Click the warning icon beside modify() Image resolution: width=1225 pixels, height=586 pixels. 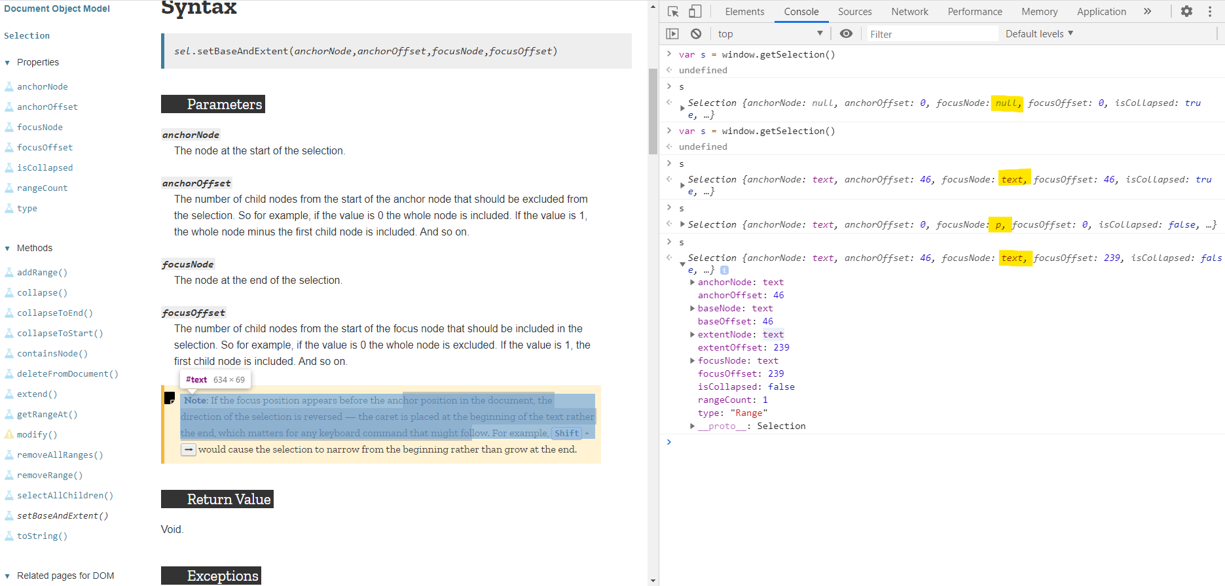9,435
